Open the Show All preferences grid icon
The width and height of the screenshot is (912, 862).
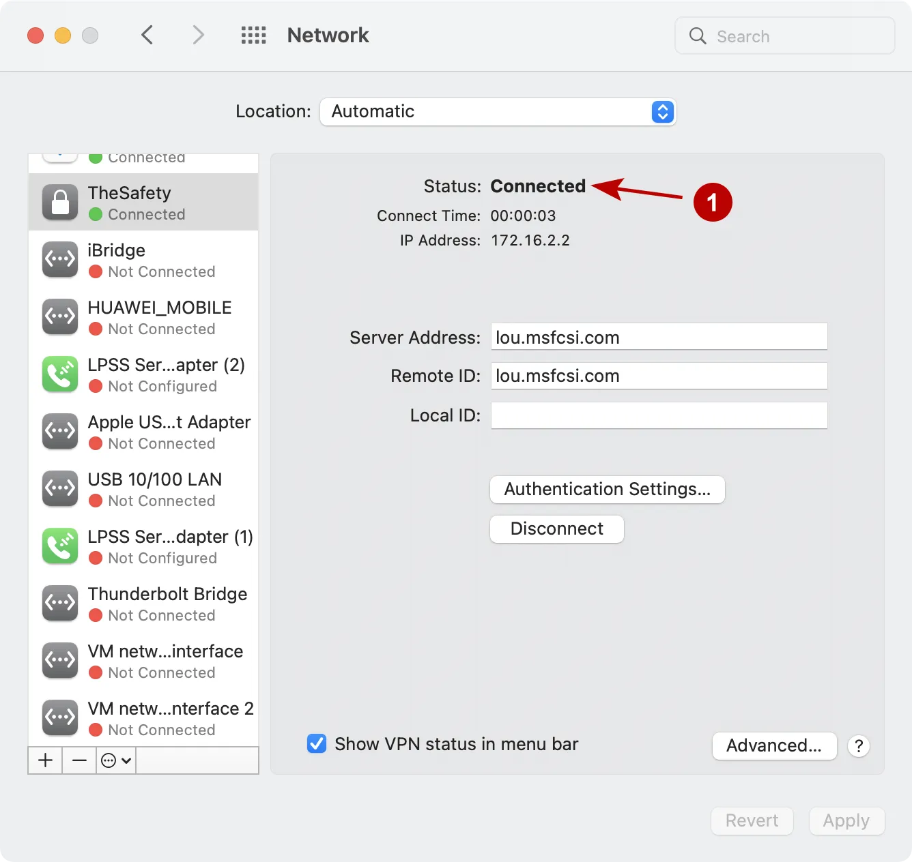[x=253, y=35]
